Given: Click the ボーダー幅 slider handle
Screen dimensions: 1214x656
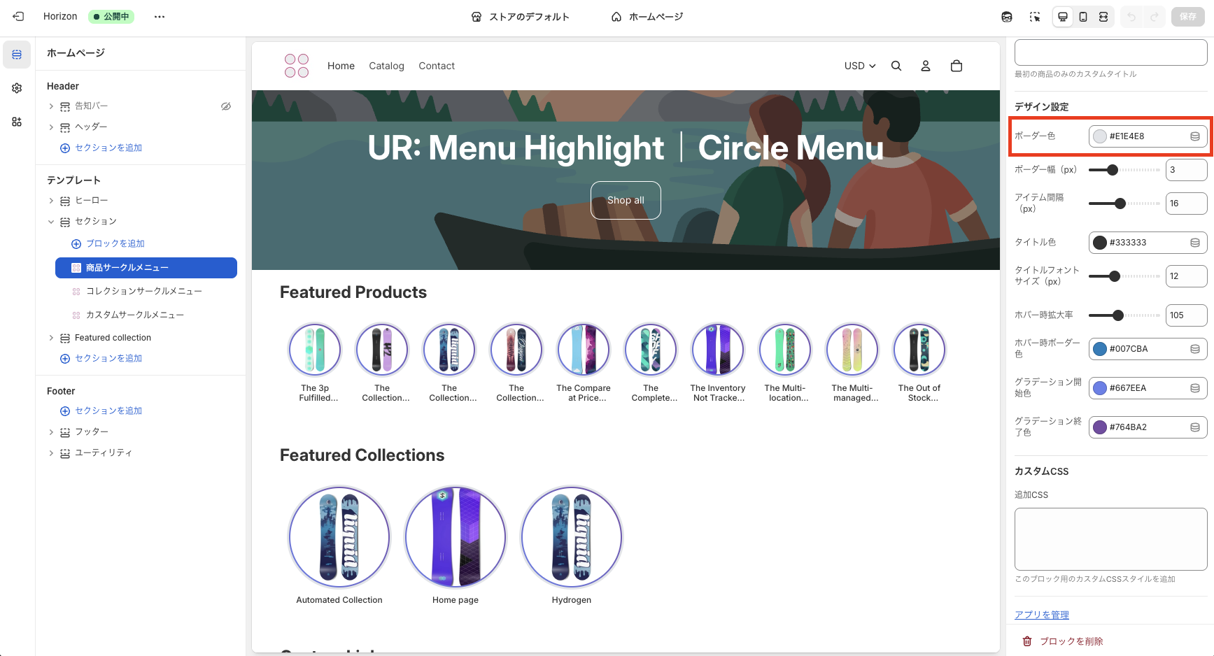Looking at the screenshot, I should (x=1113, y=170).
